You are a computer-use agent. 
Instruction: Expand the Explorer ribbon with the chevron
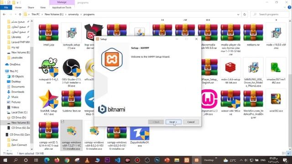pos(285,7)
